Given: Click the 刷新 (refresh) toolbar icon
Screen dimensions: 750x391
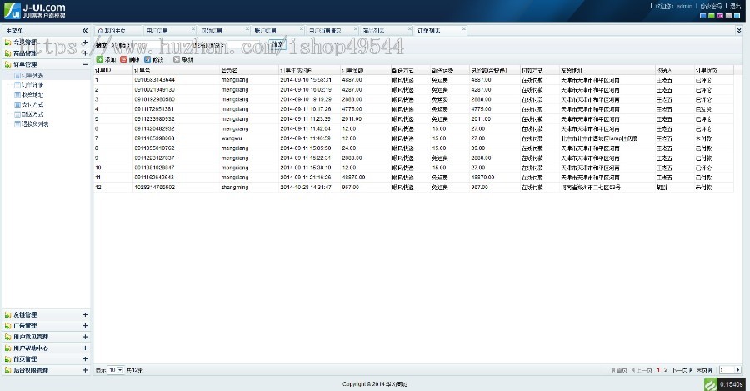Looking at the screenshot, I should (177, 59).
